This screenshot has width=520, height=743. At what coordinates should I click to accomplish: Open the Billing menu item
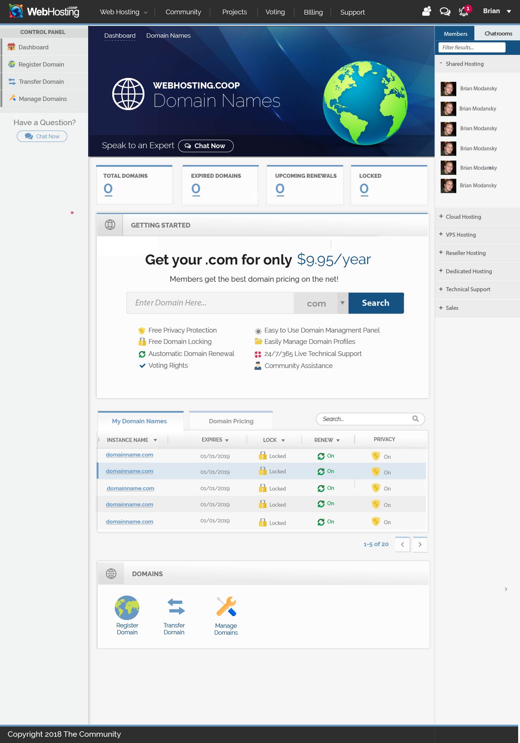click(x=313, y=12)
